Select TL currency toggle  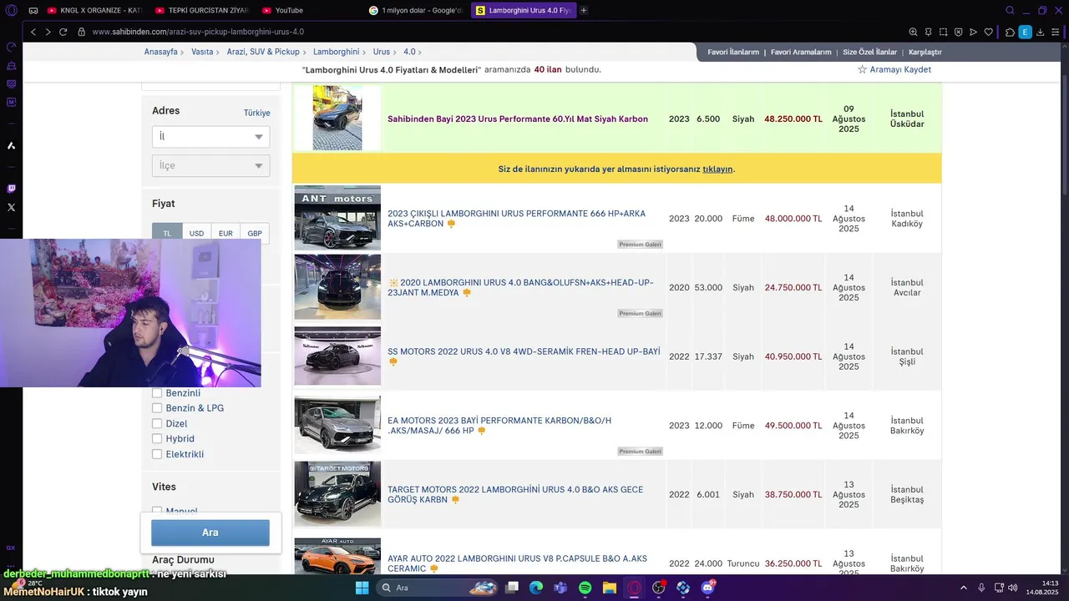[167, 233]
